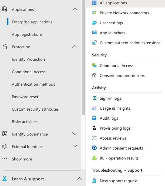Click the Protection section label
Screen dimensions: 165x186
click(x=21, y=47)
